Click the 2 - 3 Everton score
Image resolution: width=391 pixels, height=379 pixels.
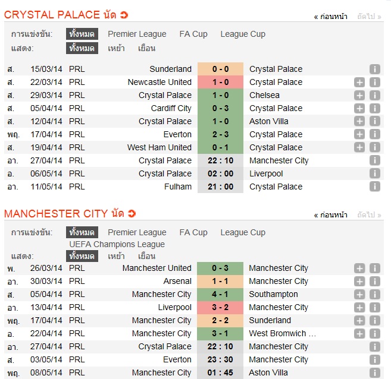coord(220,134)
